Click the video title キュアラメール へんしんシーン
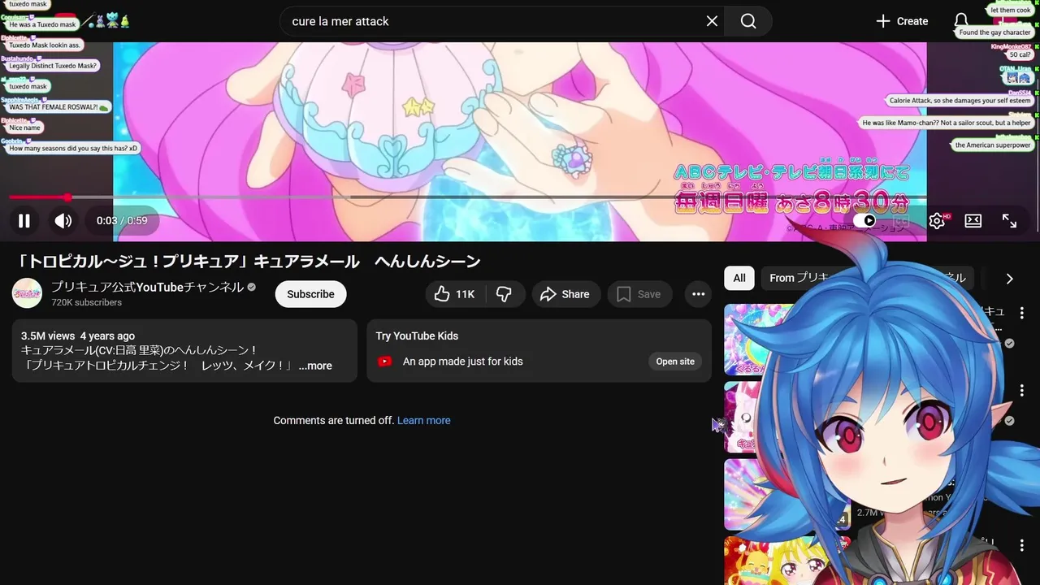Screen dimensions: 1040x585 (x=249, y=262)
